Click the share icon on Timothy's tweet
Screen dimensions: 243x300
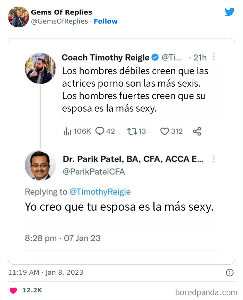[197, 131]
